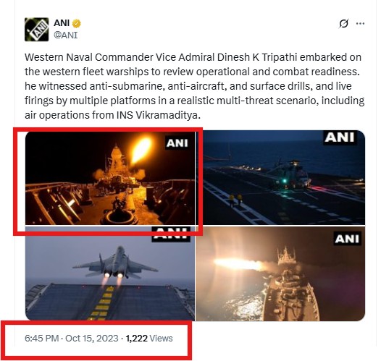Screen dimensions: 381x361
Task: Open fighter jet takeoff photo
Action: pos(110,273)
